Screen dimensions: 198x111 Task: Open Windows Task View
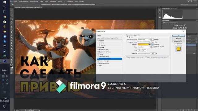(5, 12)
